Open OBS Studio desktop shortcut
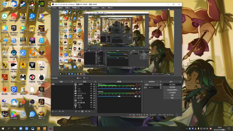This screenshot has height=131, width=233. pos(32,103)
